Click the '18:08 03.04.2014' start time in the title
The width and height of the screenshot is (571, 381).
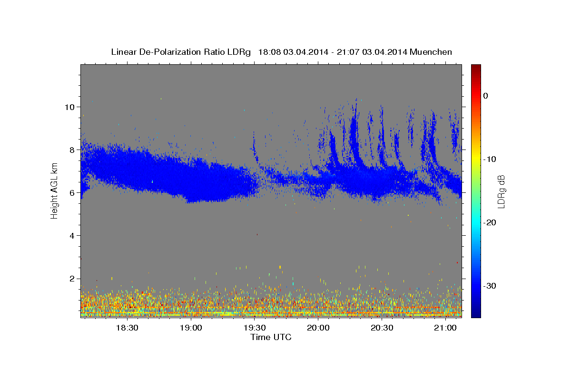pos(293,52)
